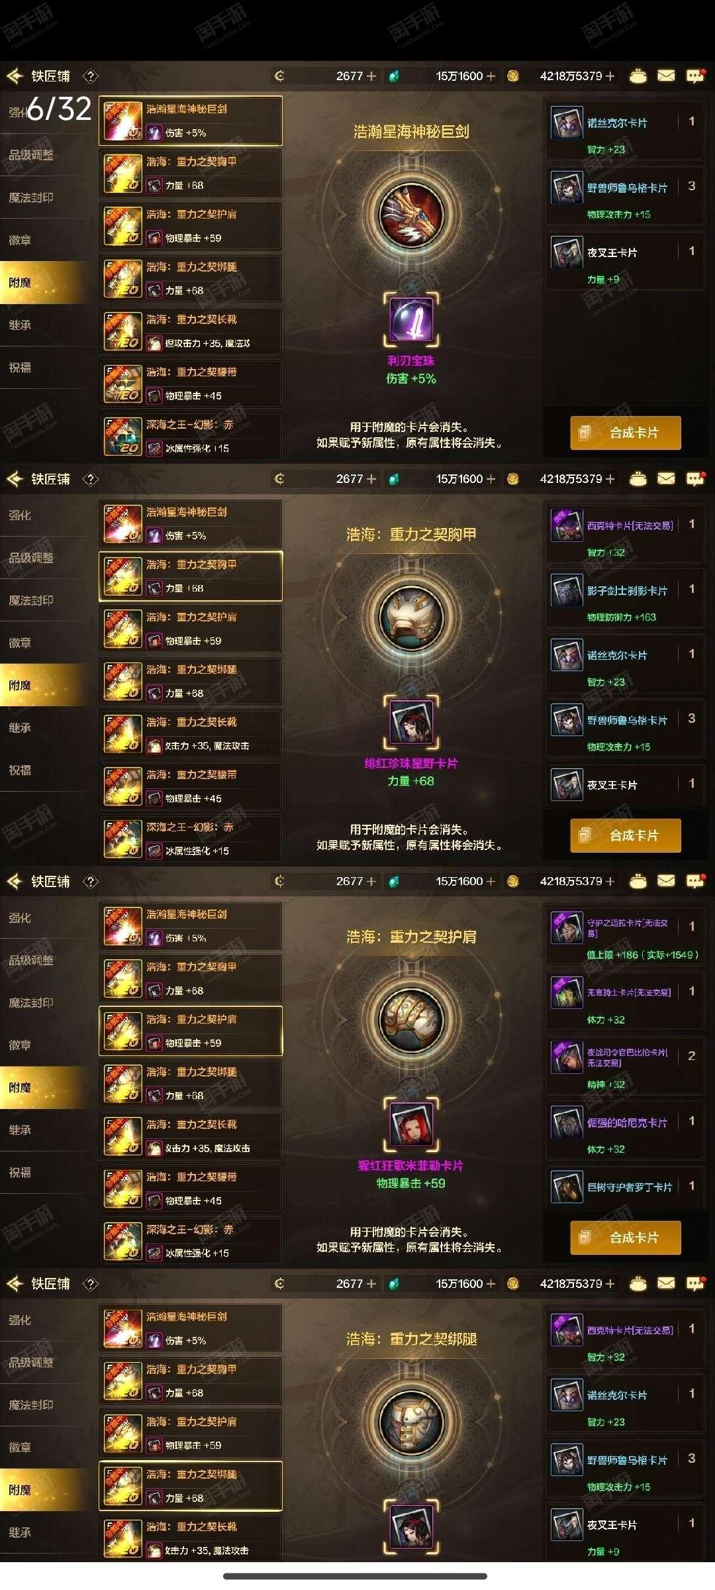Choose the 倔强的哈尼克卡片 card entry
The width and height of the screenshot is (715, 1590).
click(625, 1131)
